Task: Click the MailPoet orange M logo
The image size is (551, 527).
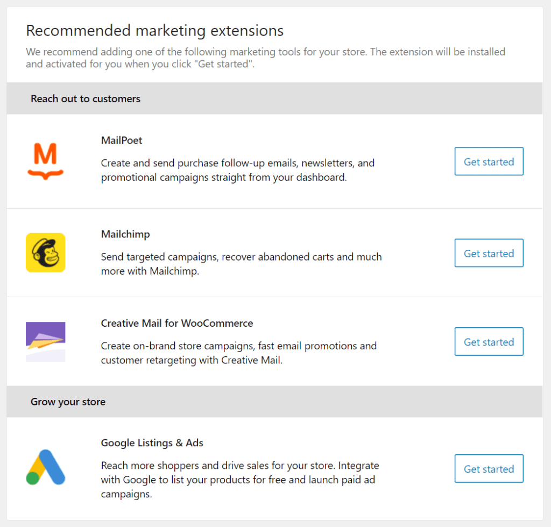Action: [x=45, y=160]
